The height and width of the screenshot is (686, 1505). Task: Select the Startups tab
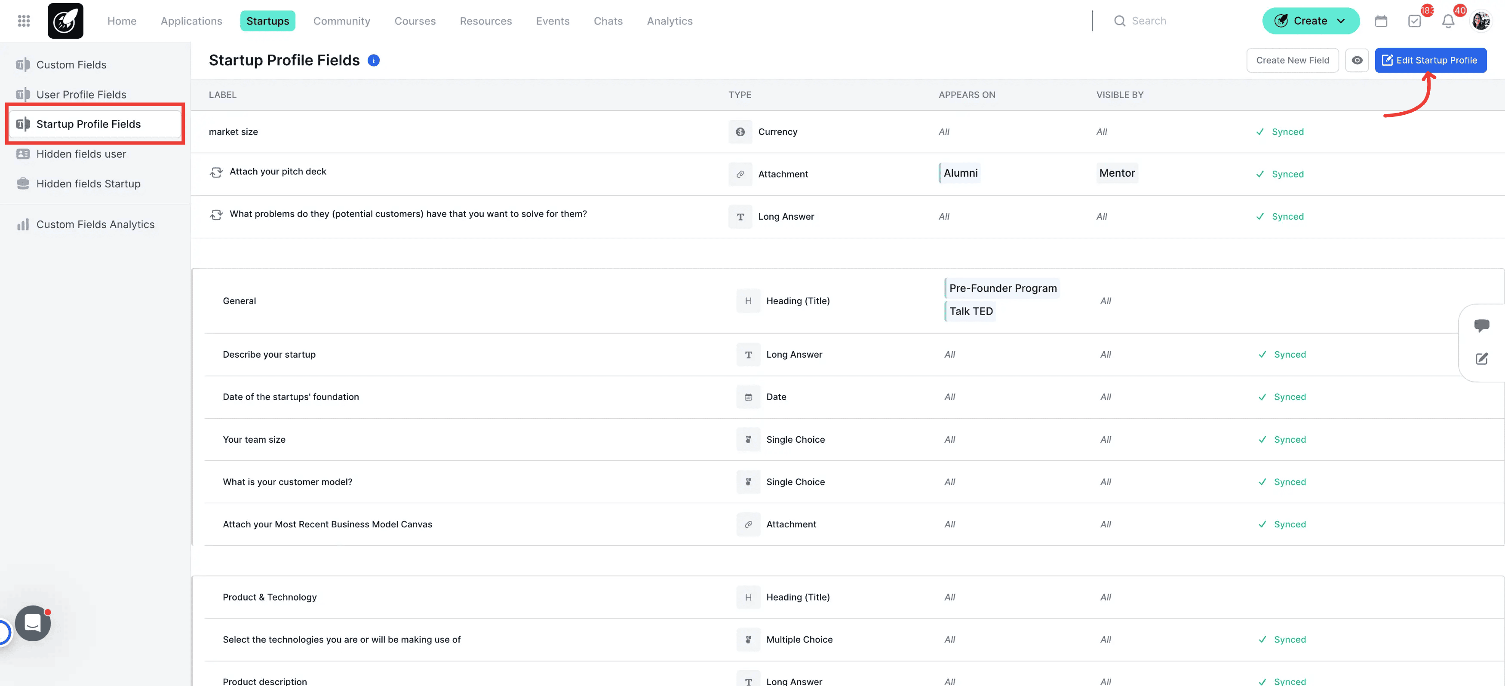(x=267, y=21)
